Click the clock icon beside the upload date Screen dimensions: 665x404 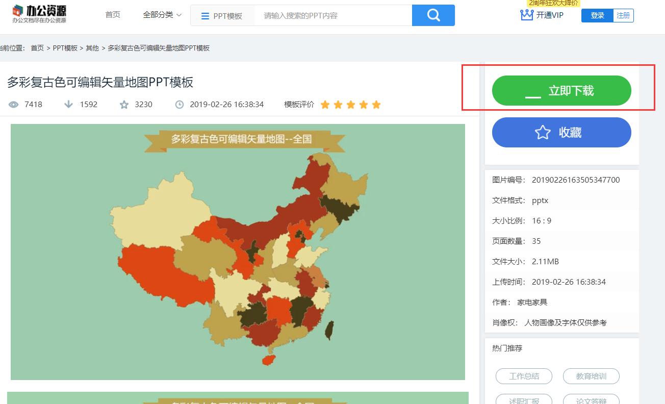(x=179, y=104)
